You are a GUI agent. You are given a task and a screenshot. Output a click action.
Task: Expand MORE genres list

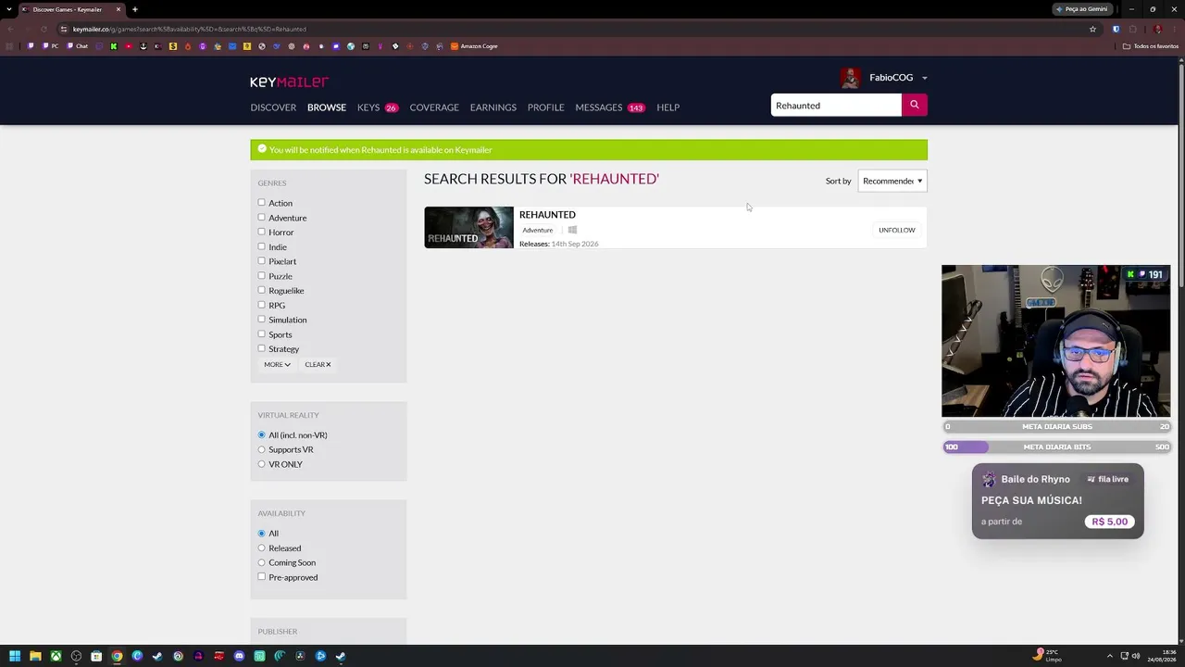click(x=277, y=364)
